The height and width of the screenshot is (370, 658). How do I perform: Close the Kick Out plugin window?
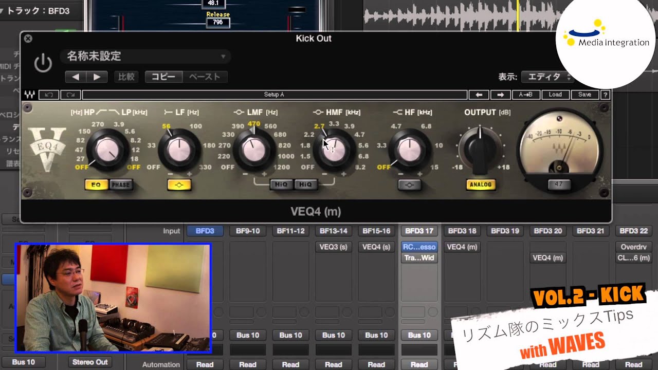28,38
